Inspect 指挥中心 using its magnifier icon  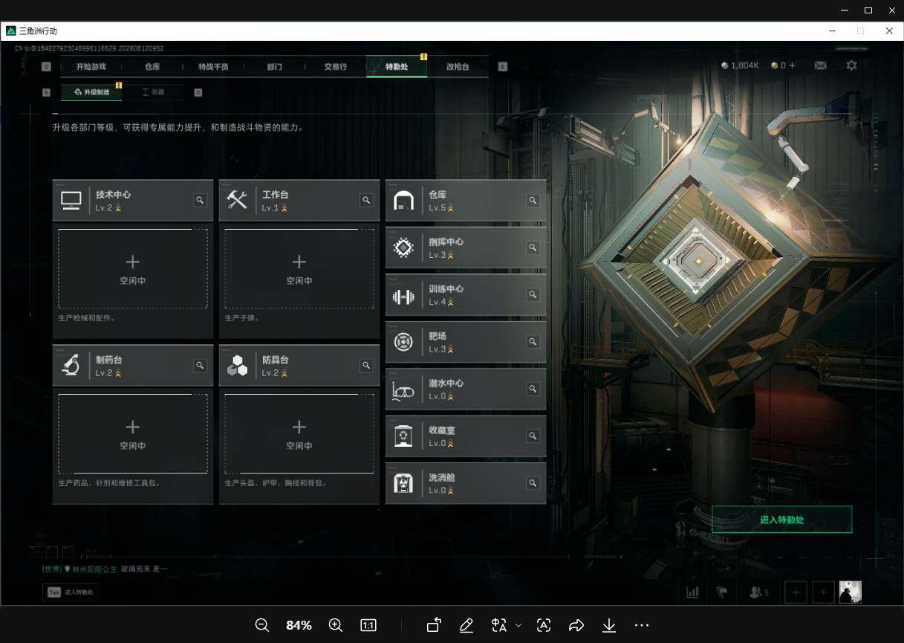tap(533, 248)
